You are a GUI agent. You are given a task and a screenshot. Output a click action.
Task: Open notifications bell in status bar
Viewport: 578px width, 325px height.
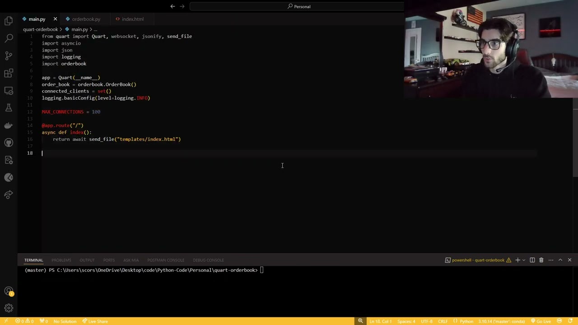[x=570, y=321]
